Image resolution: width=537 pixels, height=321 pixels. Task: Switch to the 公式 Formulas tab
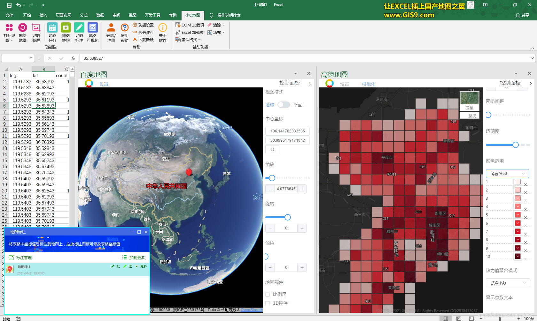(84, 15)
